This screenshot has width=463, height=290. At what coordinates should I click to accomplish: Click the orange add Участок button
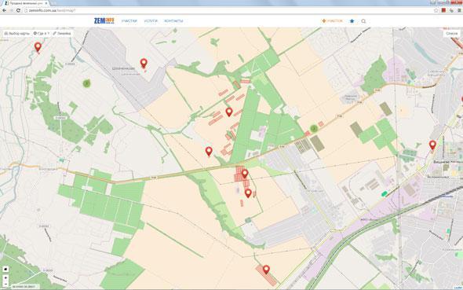coord(332,21)
